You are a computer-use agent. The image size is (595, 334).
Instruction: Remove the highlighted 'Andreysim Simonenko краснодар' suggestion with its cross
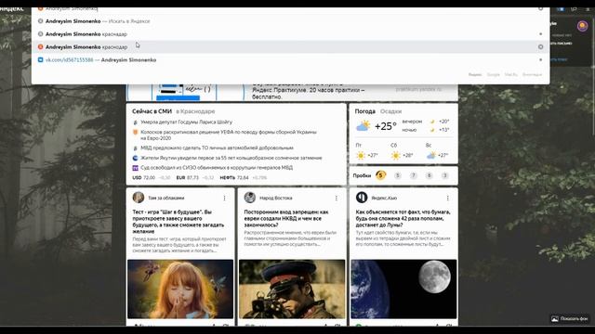tap(540, 47)
